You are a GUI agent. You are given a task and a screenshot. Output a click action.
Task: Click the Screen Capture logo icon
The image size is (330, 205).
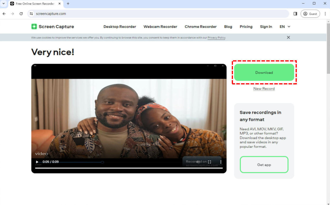pyautogui.click(x=34, y=26)
